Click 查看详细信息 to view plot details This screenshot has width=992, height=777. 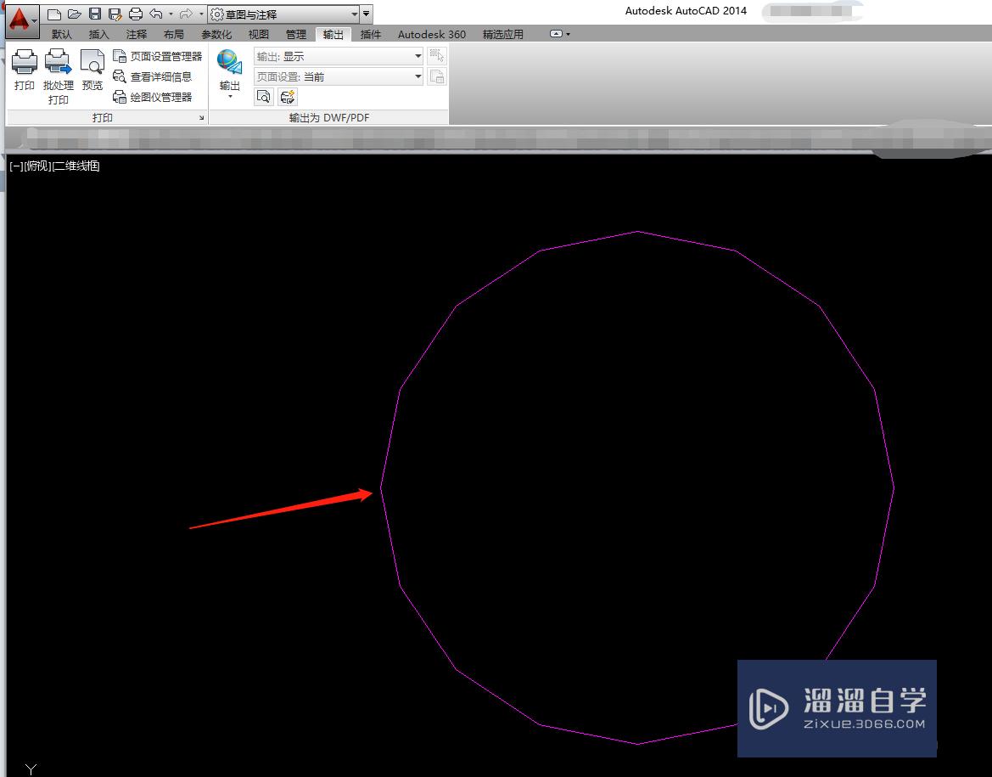[x=162, y=76]
